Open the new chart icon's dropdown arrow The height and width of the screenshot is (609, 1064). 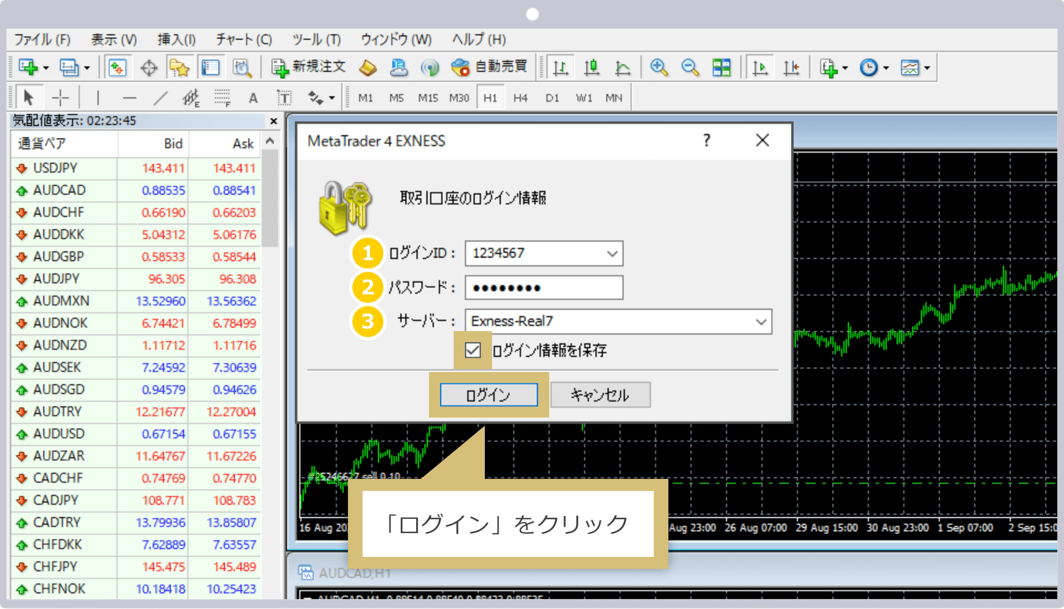pos(46,68)
